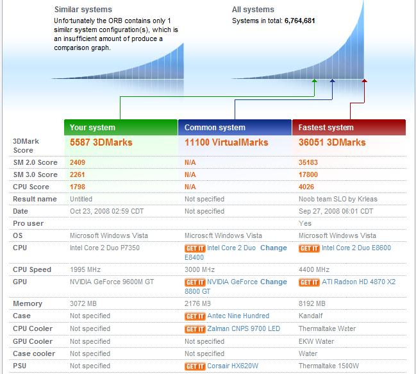Viewport: 416px width, 374px height.
Task: Click the Kandalf case value
Action: click(x=311, y=316)
